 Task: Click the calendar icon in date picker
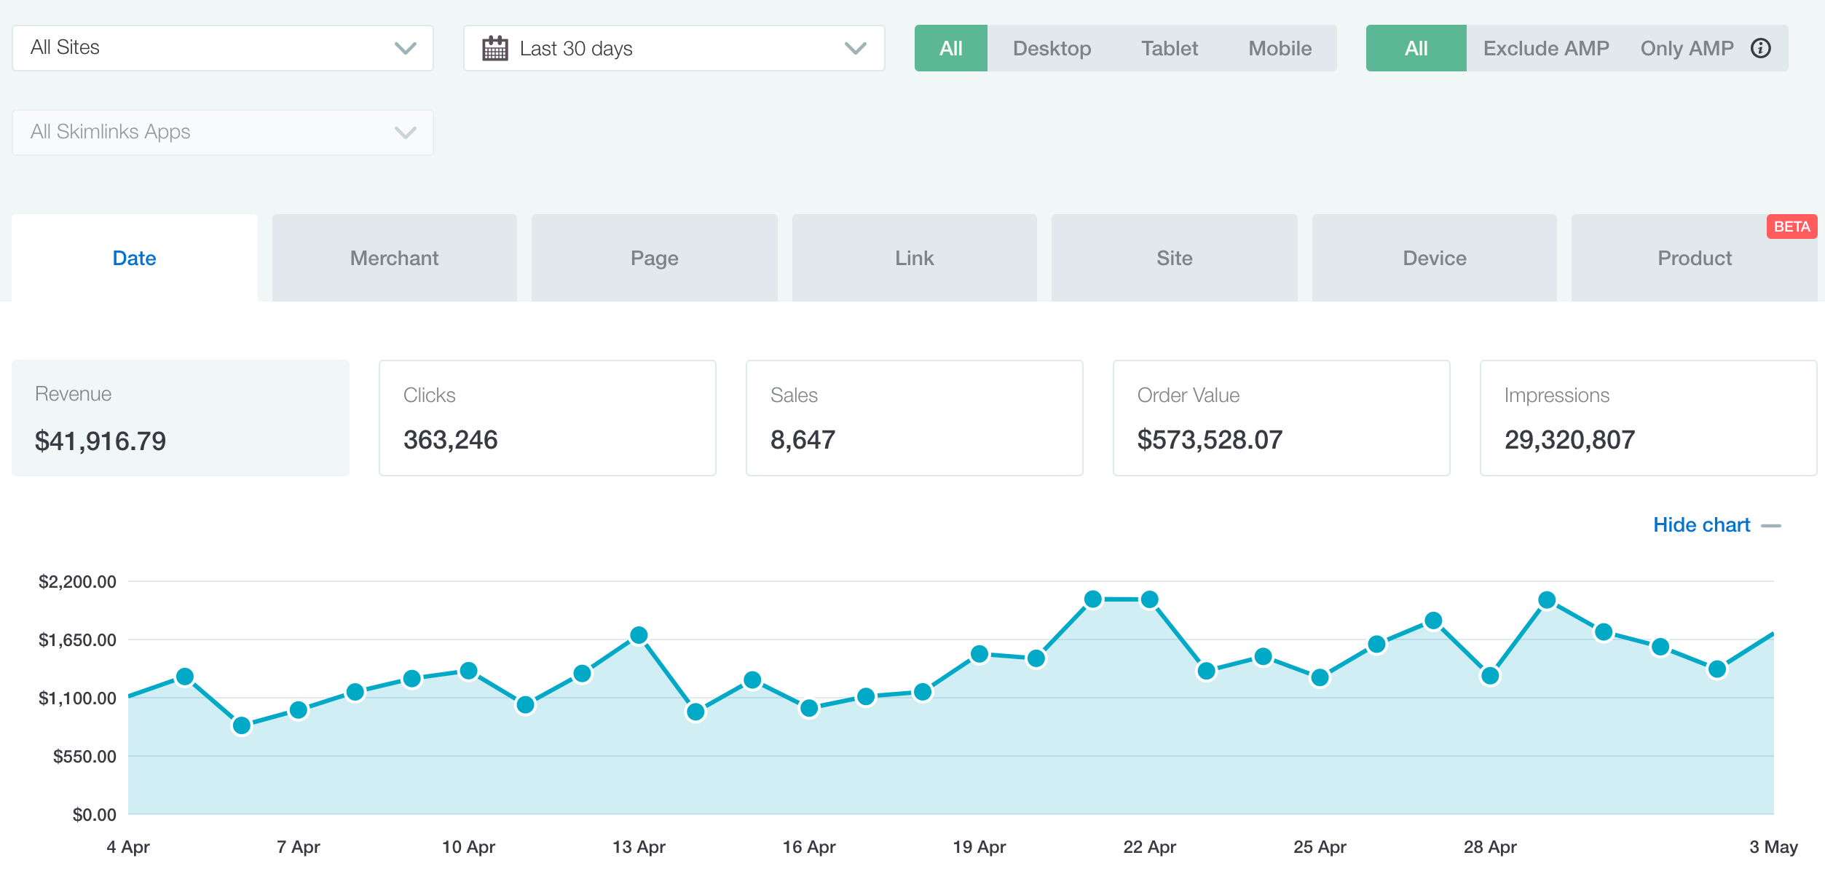tap(495, 49)
